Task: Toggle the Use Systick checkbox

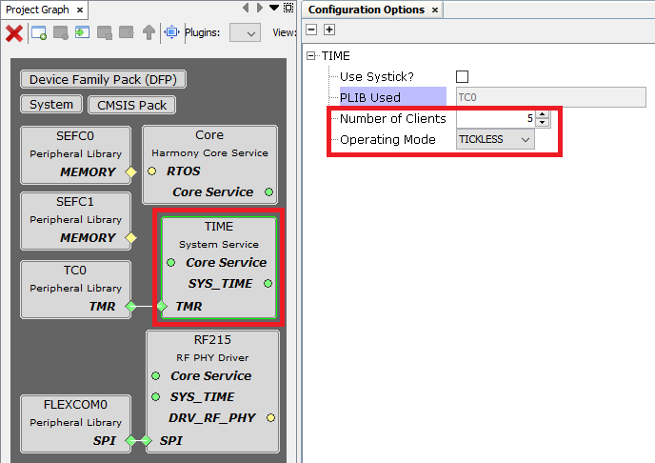Action: click(x=462, y=76)
